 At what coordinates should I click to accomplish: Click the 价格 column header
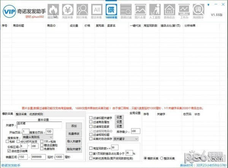pos(87,25)
